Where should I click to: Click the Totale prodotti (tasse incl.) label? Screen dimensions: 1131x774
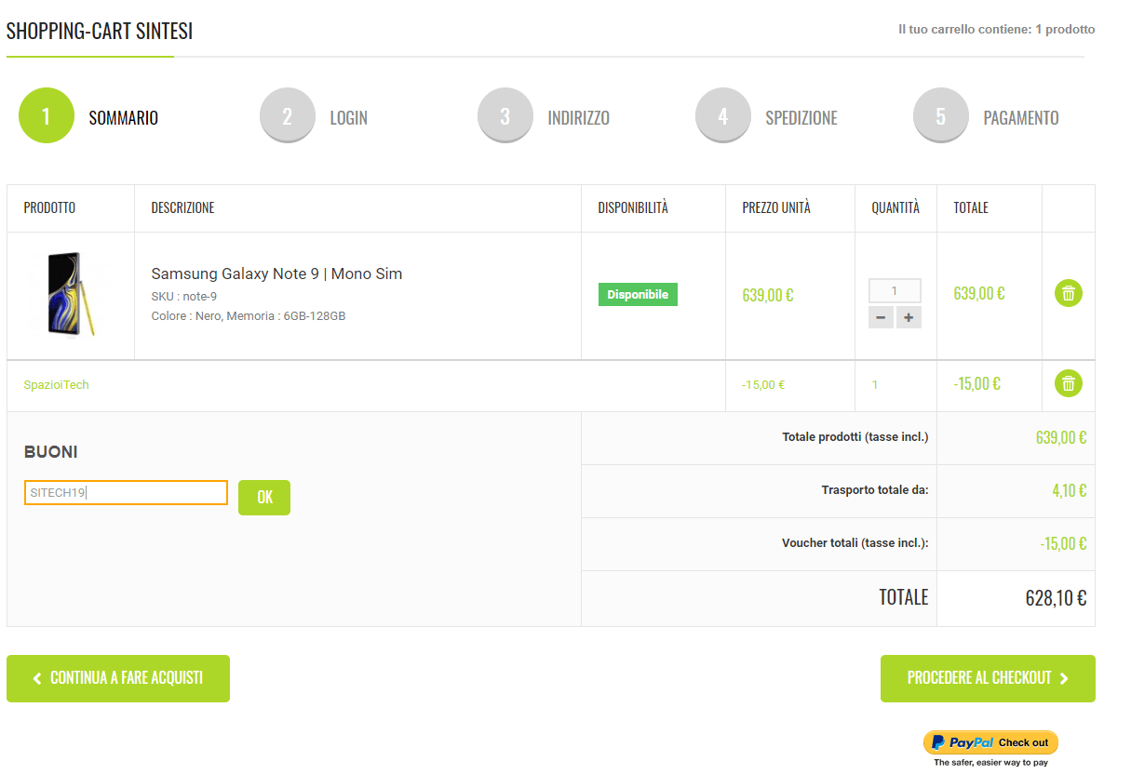tap(855, 437)
